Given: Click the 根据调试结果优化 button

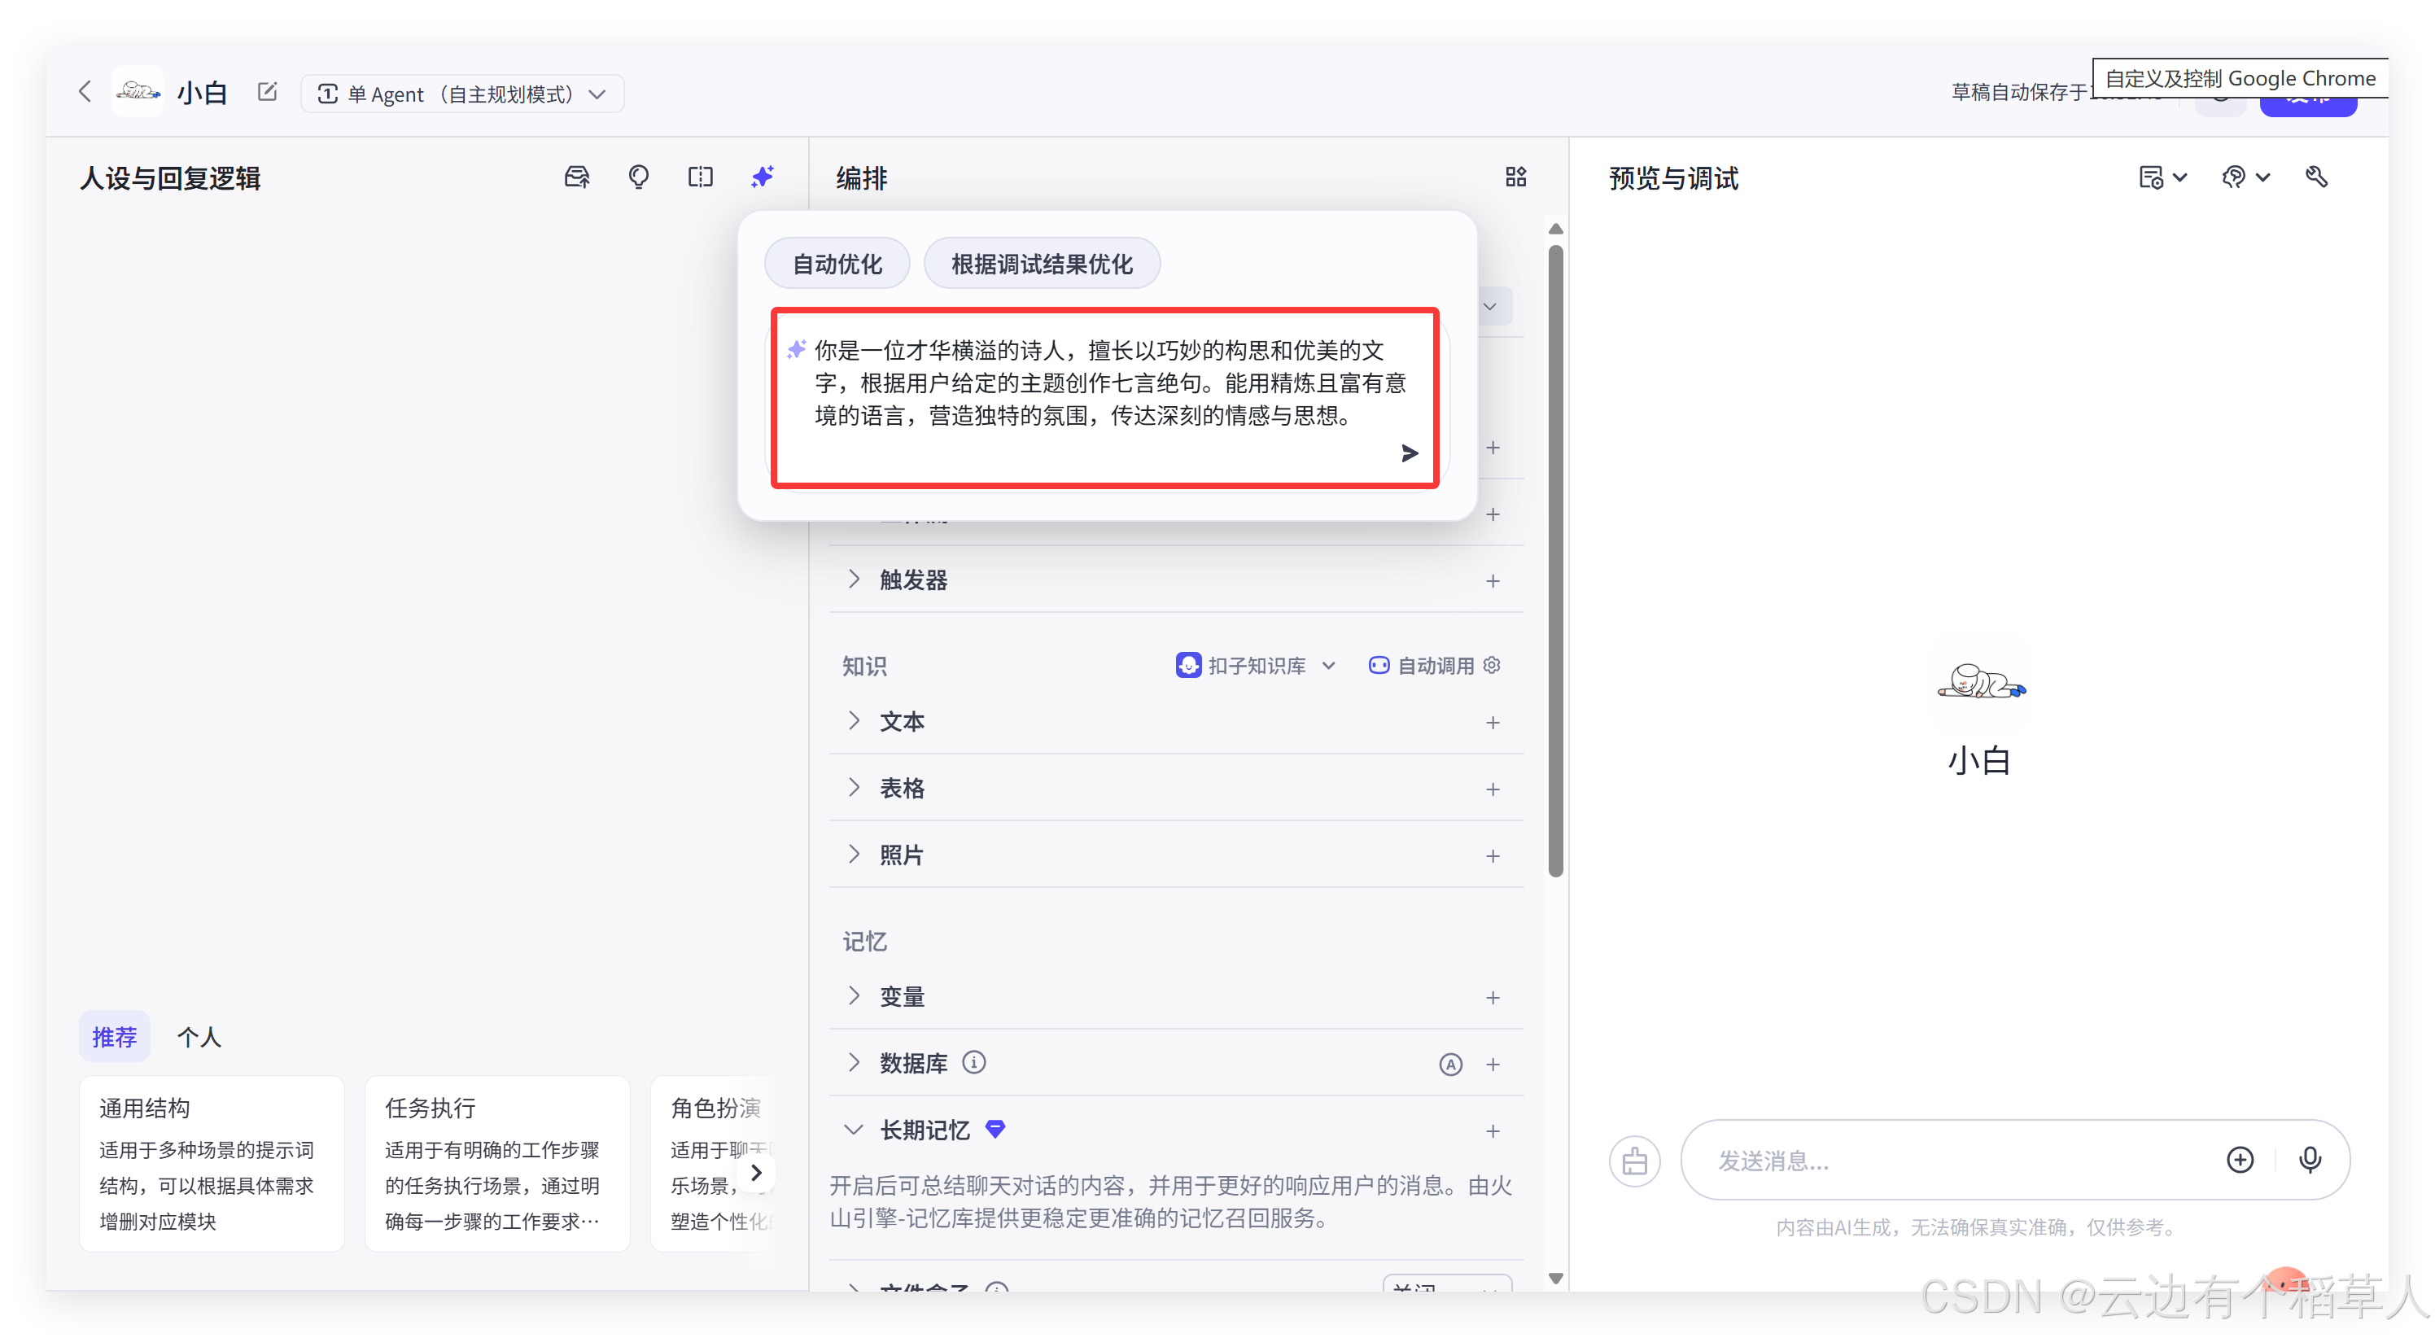Looking at the screenshot, I should coord(1042,264).
